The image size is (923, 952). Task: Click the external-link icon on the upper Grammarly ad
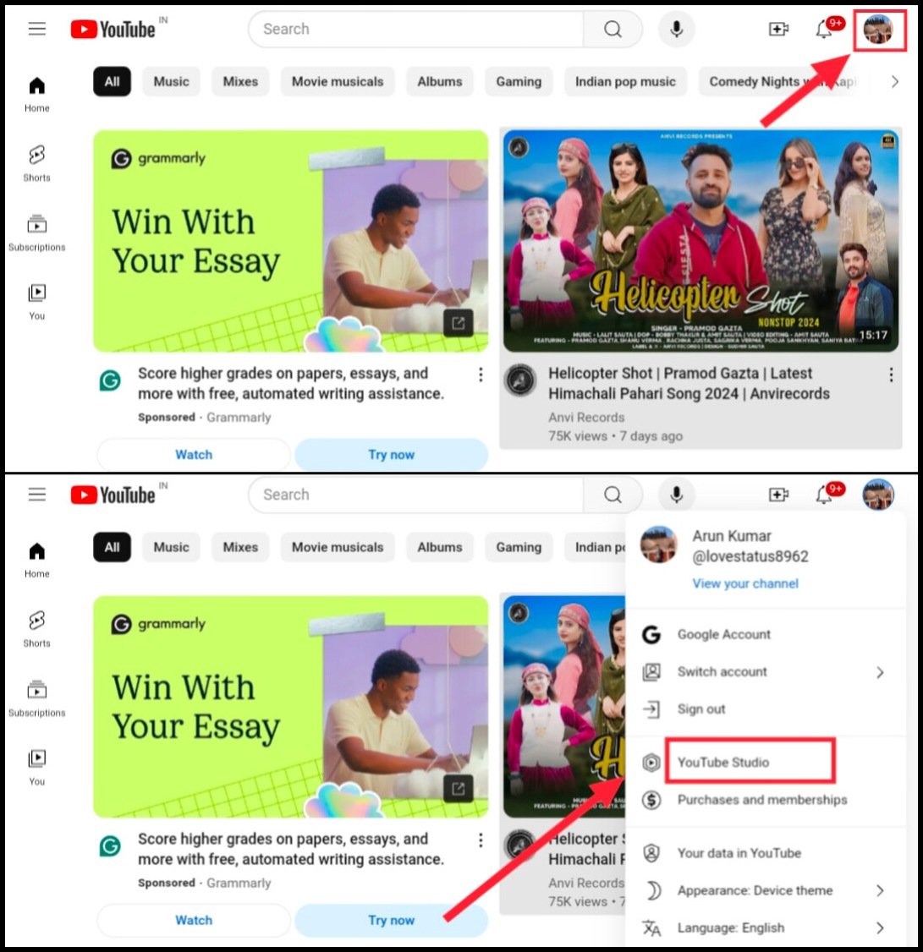459,323
